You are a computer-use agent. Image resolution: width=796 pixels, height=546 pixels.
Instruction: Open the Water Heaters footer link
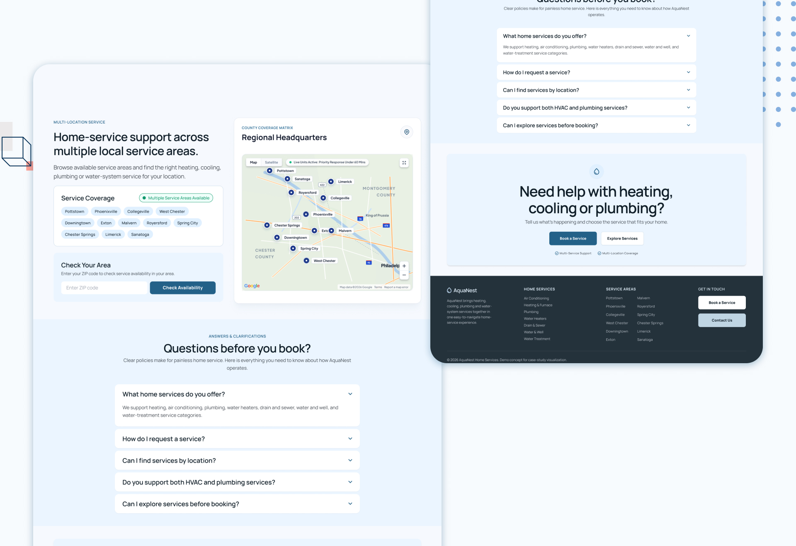point(535,319)
